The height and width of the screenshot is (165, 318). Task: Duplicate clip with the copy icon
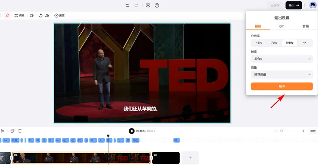pyautogui.click(x=12, y=131)
